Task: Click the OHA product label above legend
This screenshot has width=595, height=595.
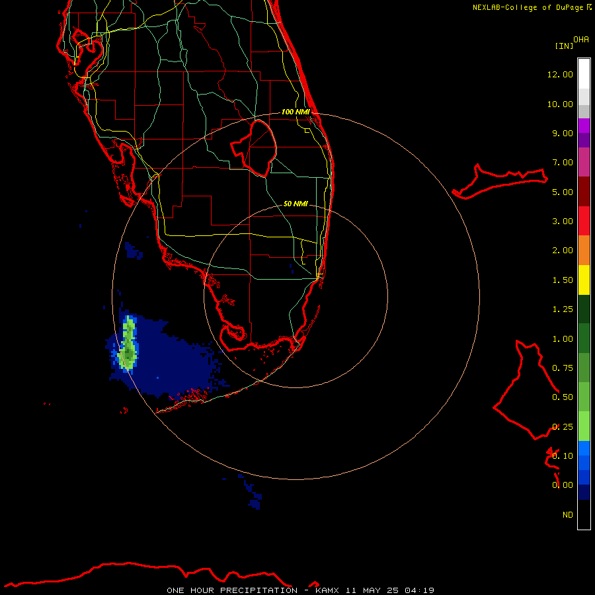Action: click(581, 40)
